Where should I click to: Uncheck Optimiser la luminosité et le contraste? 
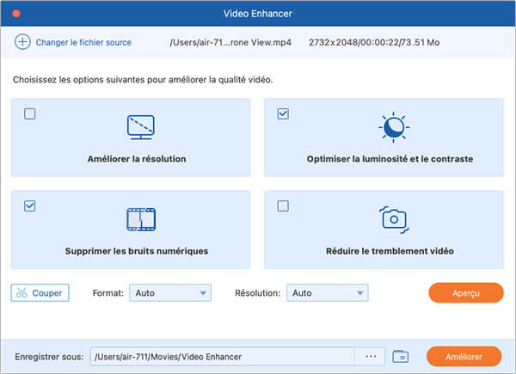point(283,113)
